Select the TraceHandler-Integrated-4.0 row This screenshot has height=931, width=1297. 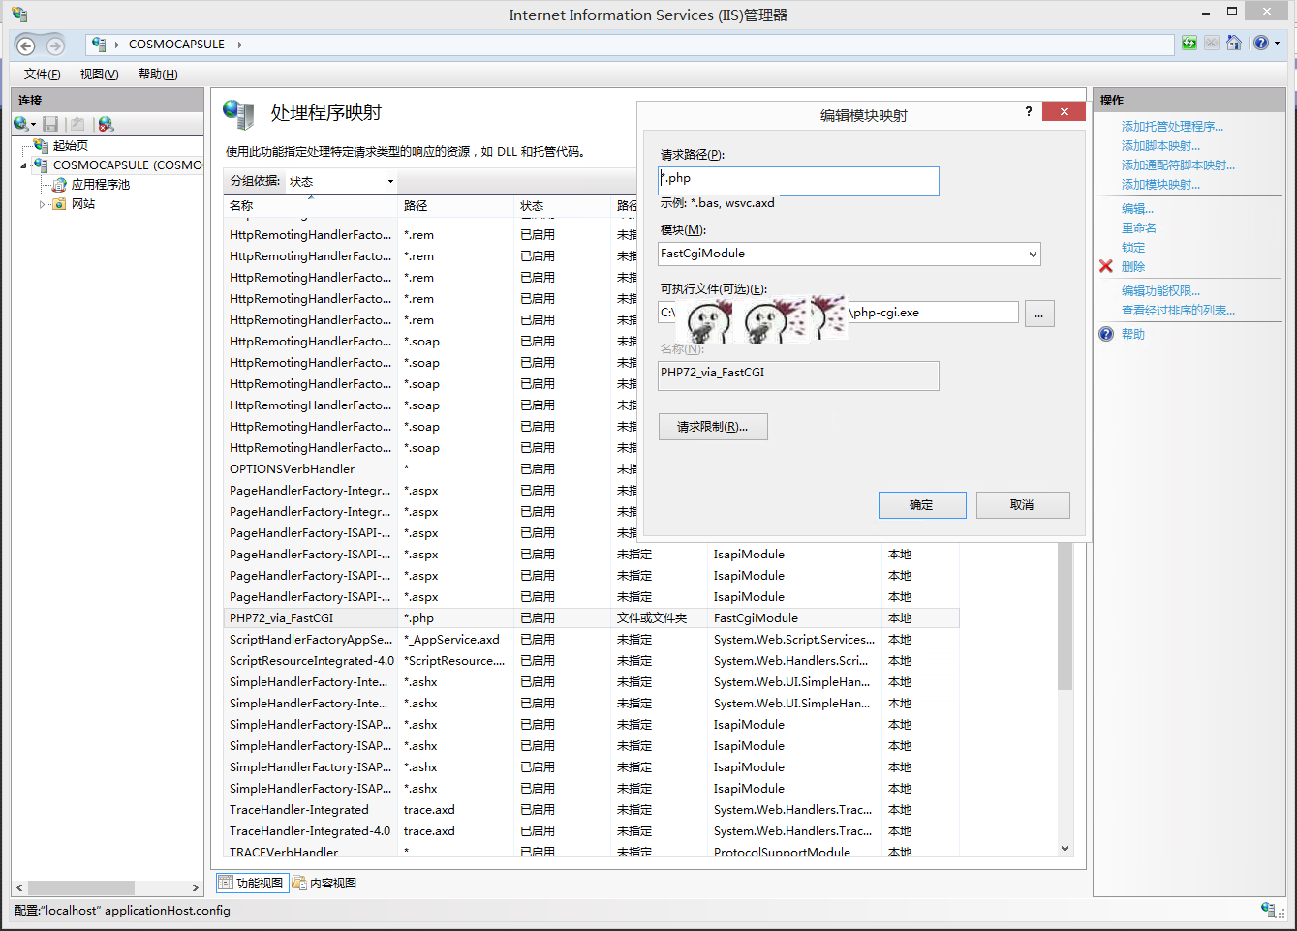pyautogui.click(x=591, y=830)
